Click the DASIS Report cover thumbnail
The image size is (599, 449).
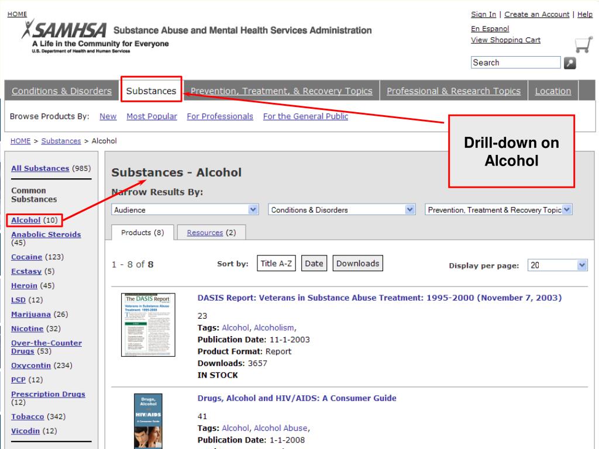tap(148, 325)
